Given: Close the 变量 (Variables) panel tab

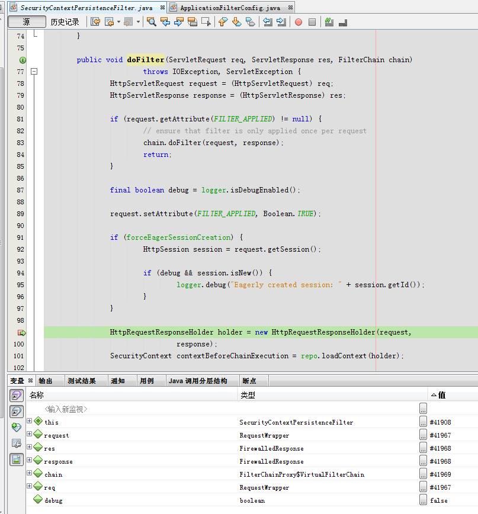Looking at the screenshot, I should (30, 380).
